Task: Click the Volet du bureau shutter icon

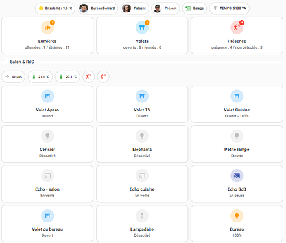Action: 47,216
